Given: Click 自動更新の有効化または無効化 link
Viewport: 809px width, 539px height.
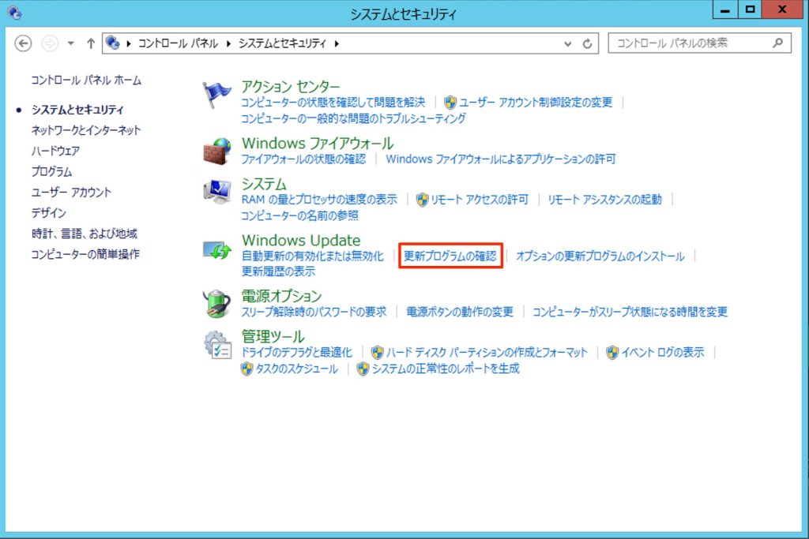Looking at the screenshot, I should [x=313, y=256].
